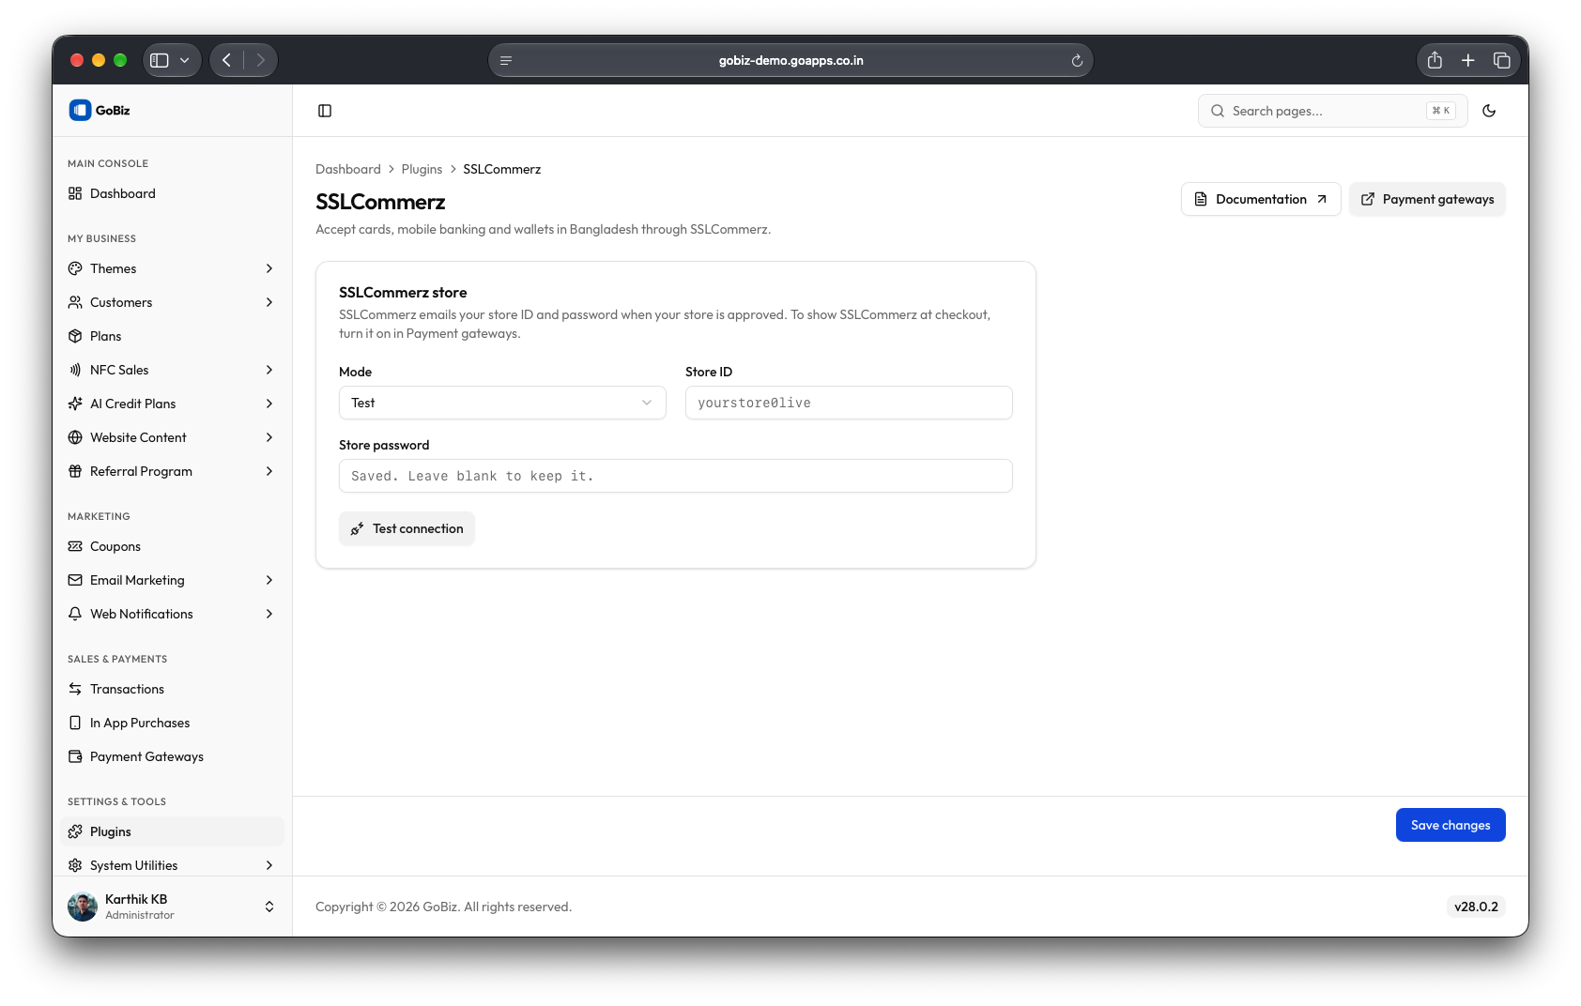Click the Test connection button
The image size is (1581, 1006).
pos(407,528)
